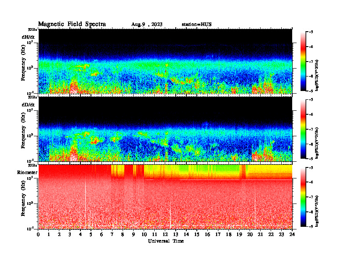
Task: Click the "11" hour tick label
Action: click(155, 234)
